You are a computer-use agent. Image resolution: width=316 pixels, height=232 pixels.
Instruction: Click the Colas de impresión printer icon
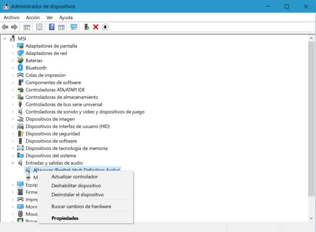click(20, 75)
